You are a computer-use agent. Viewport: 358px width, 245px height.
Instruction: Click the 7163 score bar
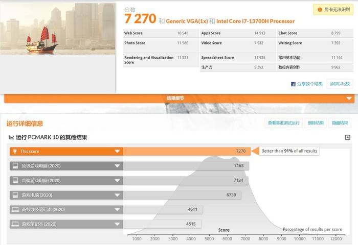(x=186, y=166)
